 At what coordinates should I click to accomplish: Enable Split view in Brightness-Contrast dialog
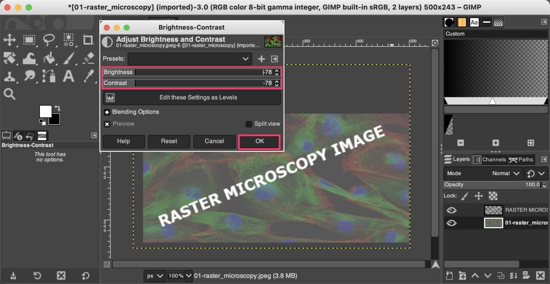pyautogui.click(x=249, y=123)
